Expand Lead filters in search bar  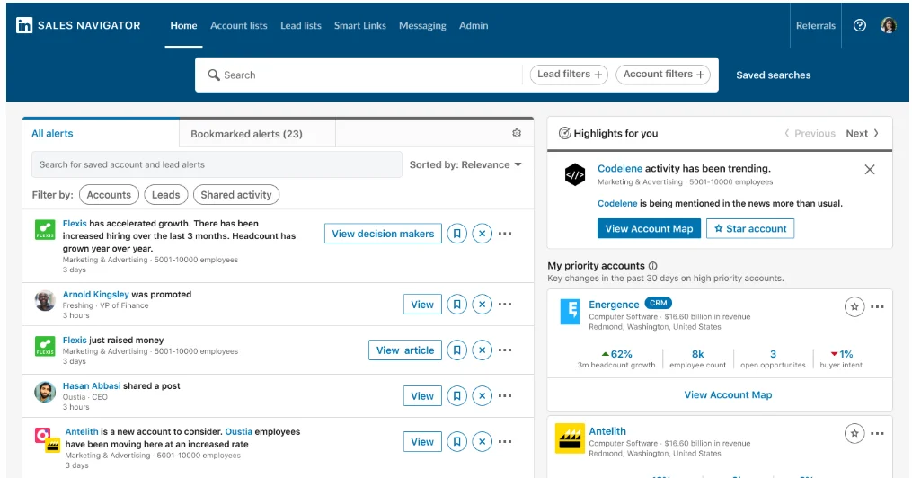tap(569, 75)
